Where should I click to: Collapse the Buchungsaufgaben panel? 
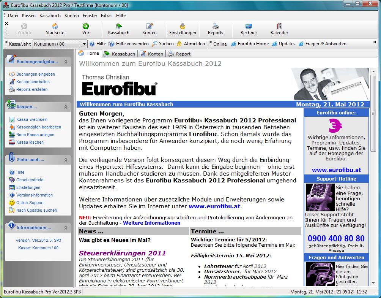point(66,62)
